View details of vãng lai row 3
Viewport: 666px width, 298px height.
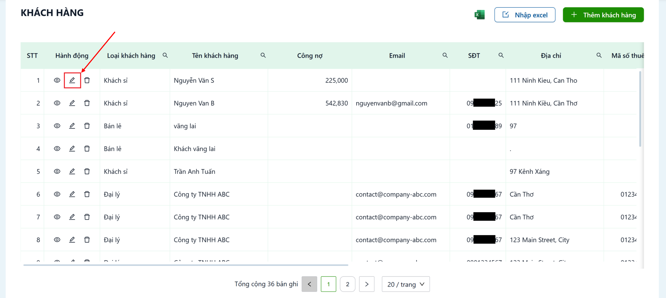[x=57, y=126]
